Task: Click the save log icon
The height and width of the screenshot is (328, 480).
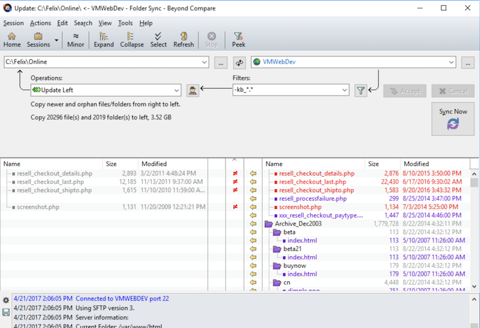Action: pos(6,312)
